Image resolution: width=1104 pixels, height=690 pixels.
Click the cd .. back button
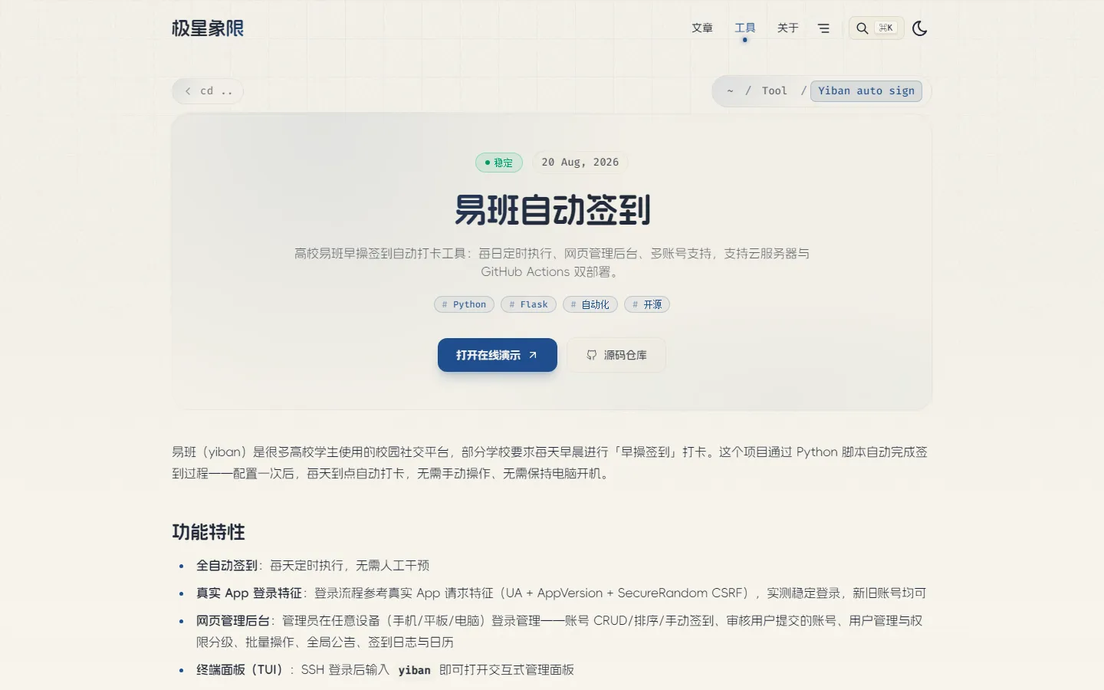click(208, 91)
